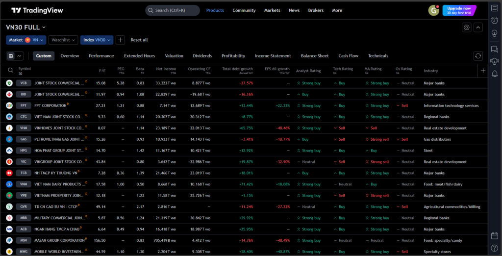The image size is (502, 256).
Task: Switch to the Dividends tab
Action: [202, 56]
